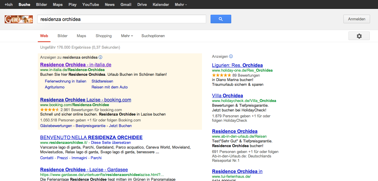378x181 pixels.
Task: Click the five-star rating under Ligurien ad
Action: [x=221, y=75]
